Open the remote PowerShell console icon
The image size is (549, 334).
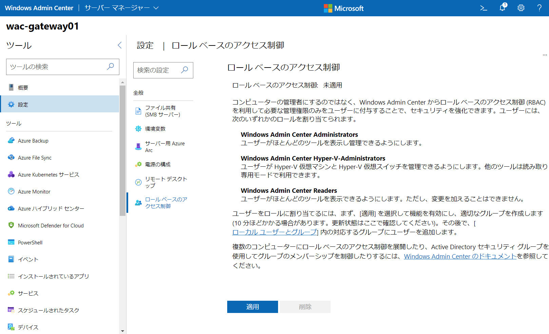(x=484, y=8)
